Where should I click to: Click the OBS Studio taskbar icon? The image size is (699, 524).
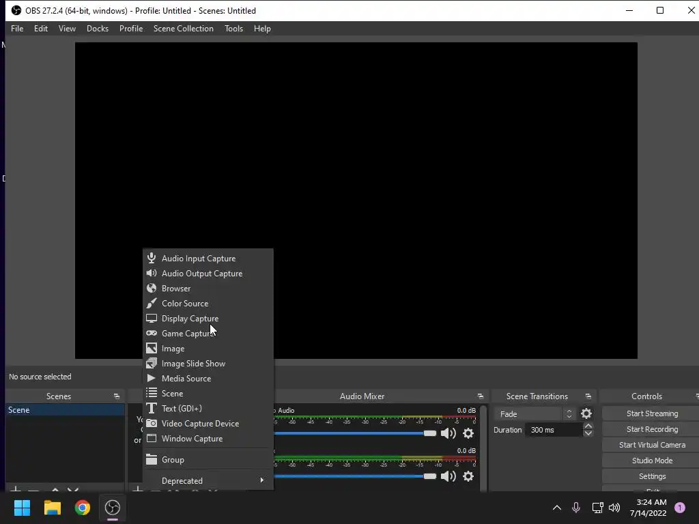point(113,508)
